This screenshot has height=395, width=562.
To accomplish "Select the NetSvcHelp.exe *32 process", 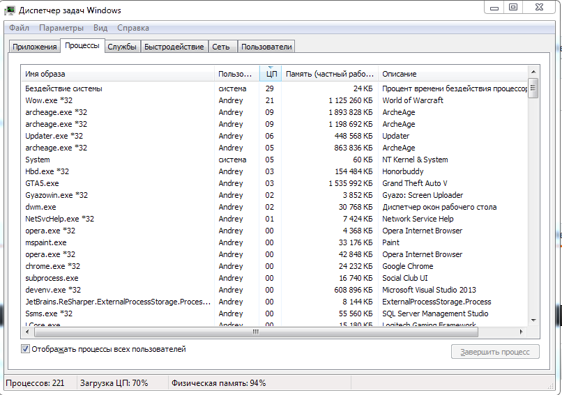I will (x=275, y=219).
